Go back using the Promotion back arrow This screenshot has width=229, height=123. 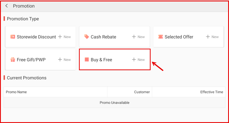click(x=6, y=6)
